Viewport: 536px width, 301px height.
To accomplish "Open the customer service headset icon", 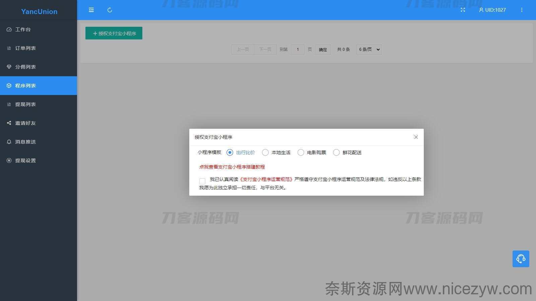I will pos(521,259).
